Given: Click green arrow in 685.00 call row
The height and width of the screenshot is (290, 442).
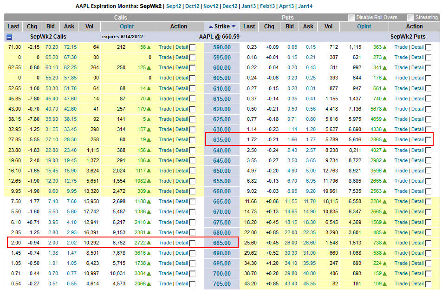Looking at the screenshot, I should tap(149, 243).
